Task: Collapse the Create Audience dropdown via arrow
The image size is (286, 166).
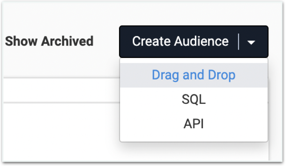Action: coord(251,42)
